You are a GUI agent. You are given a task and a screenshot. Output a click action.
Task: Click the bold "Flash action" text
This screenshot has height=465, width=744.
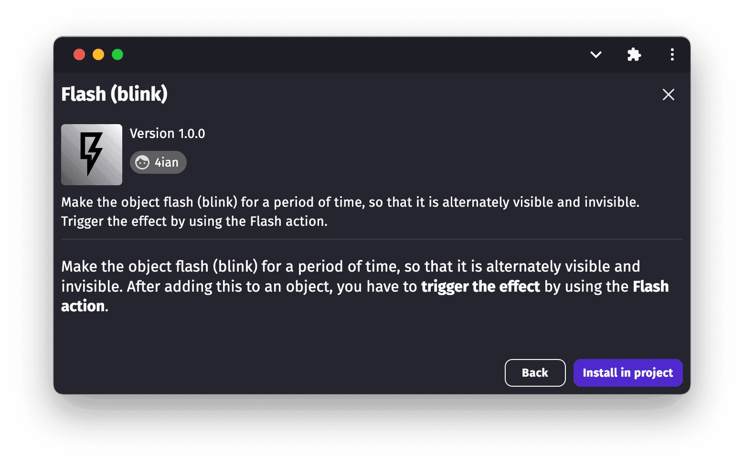click(650, 286)
